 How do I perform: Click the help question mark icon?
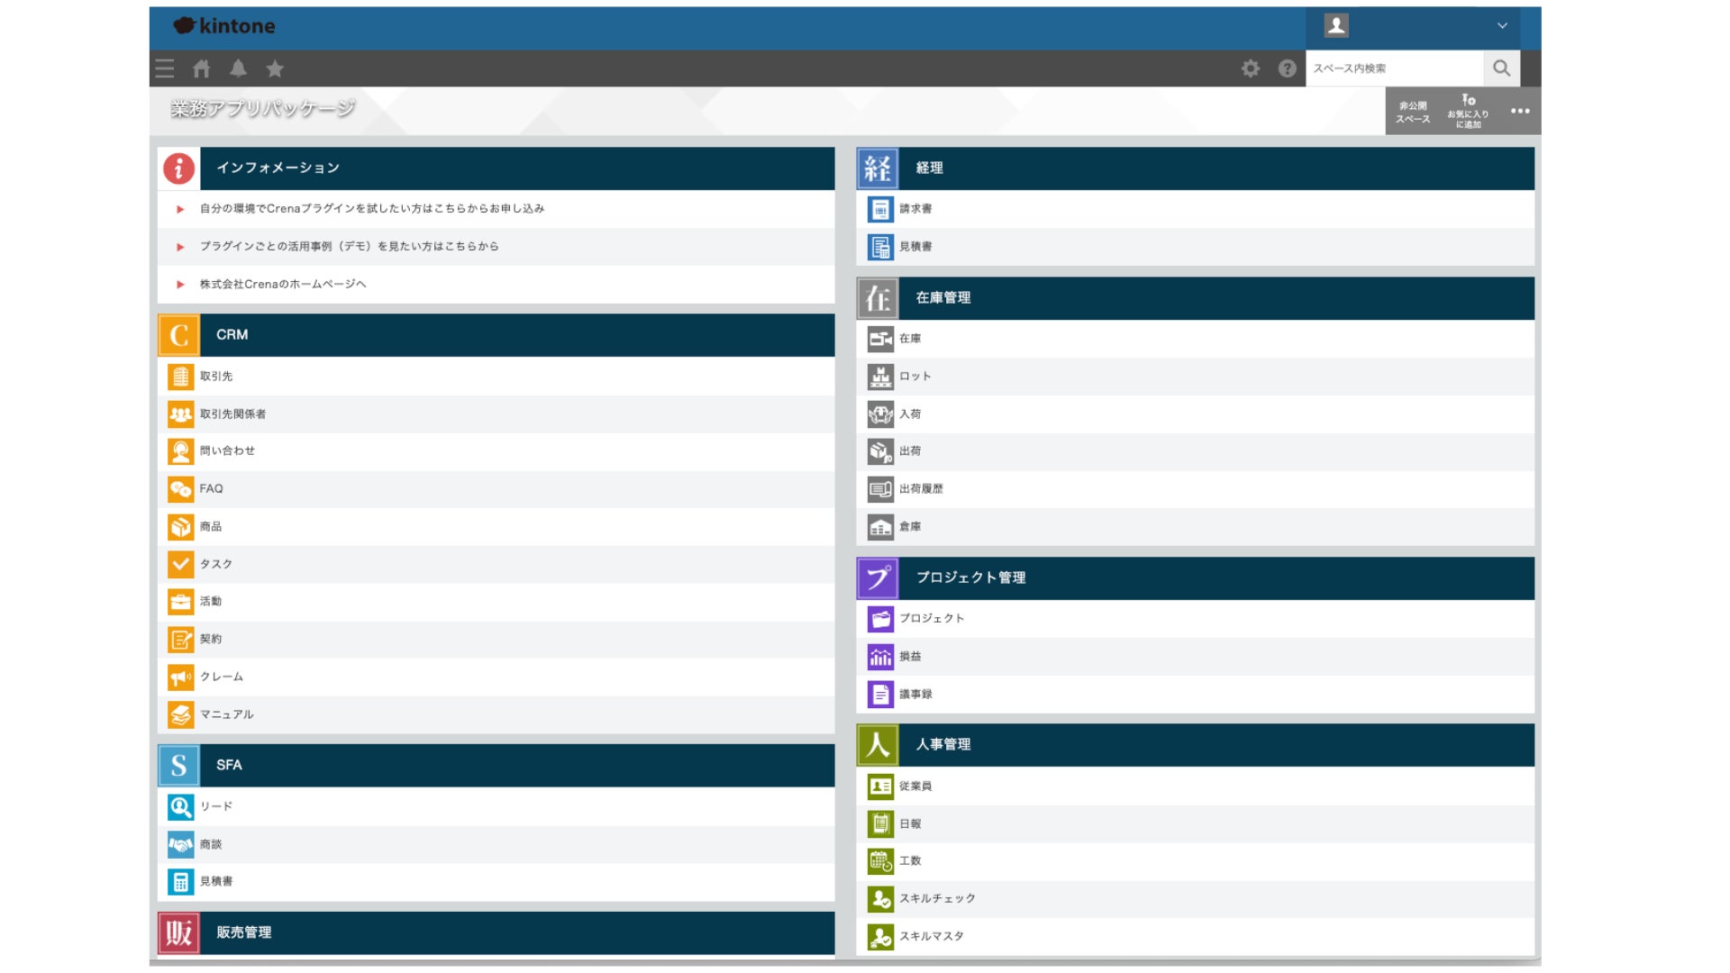(x=1288, y=68)
